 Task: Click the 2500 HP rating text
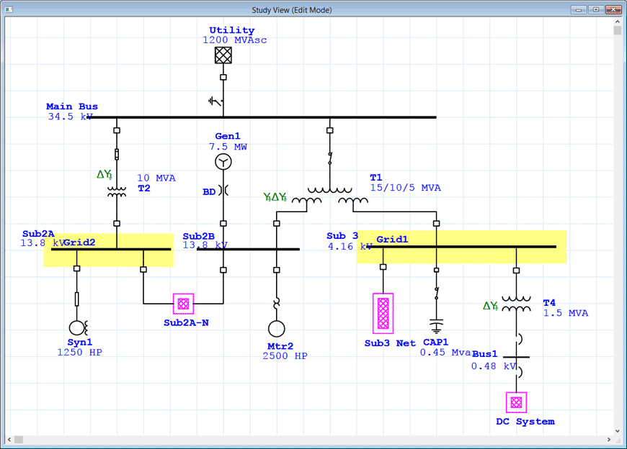pos(285,356)
